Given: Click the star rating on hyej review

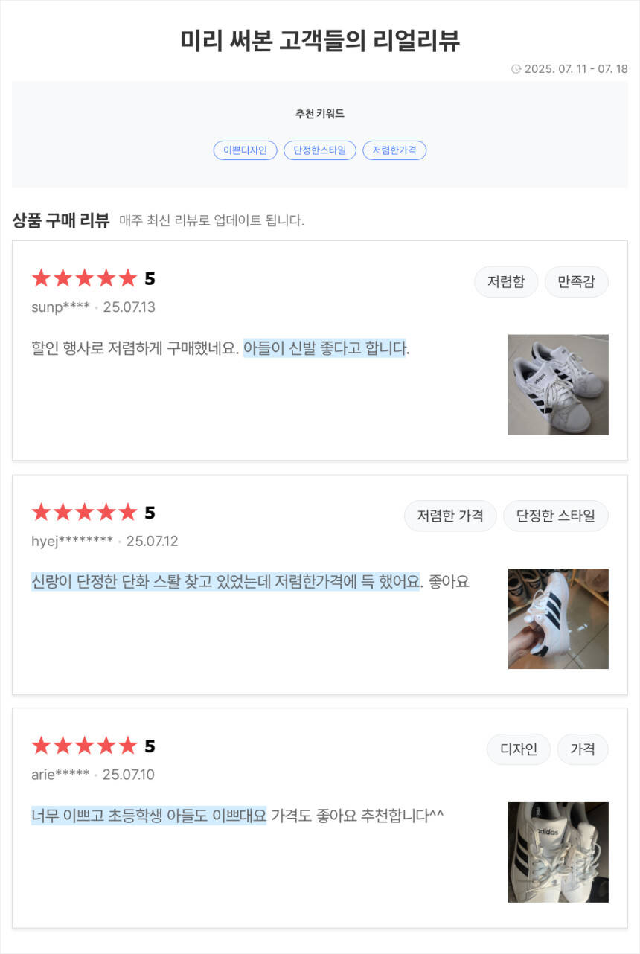Looking at the screenshot, I should (85, 513).
